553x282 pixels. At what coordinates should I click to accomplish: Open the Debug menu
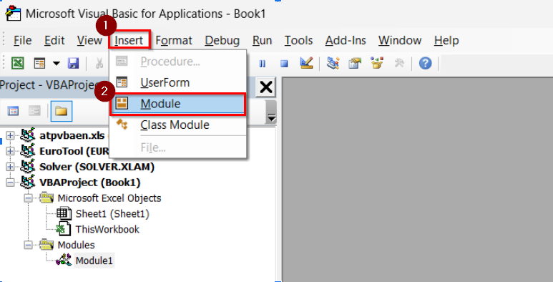click(x=222, y=40)
